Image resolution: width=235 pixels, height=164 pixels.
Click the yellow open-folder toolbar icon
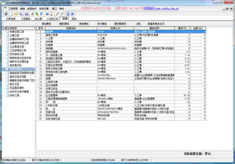[16, 14]
